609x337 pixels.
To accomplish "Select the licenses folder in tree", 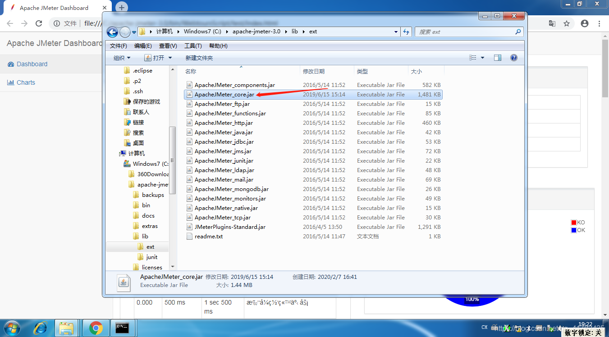I will pos(152,267).
